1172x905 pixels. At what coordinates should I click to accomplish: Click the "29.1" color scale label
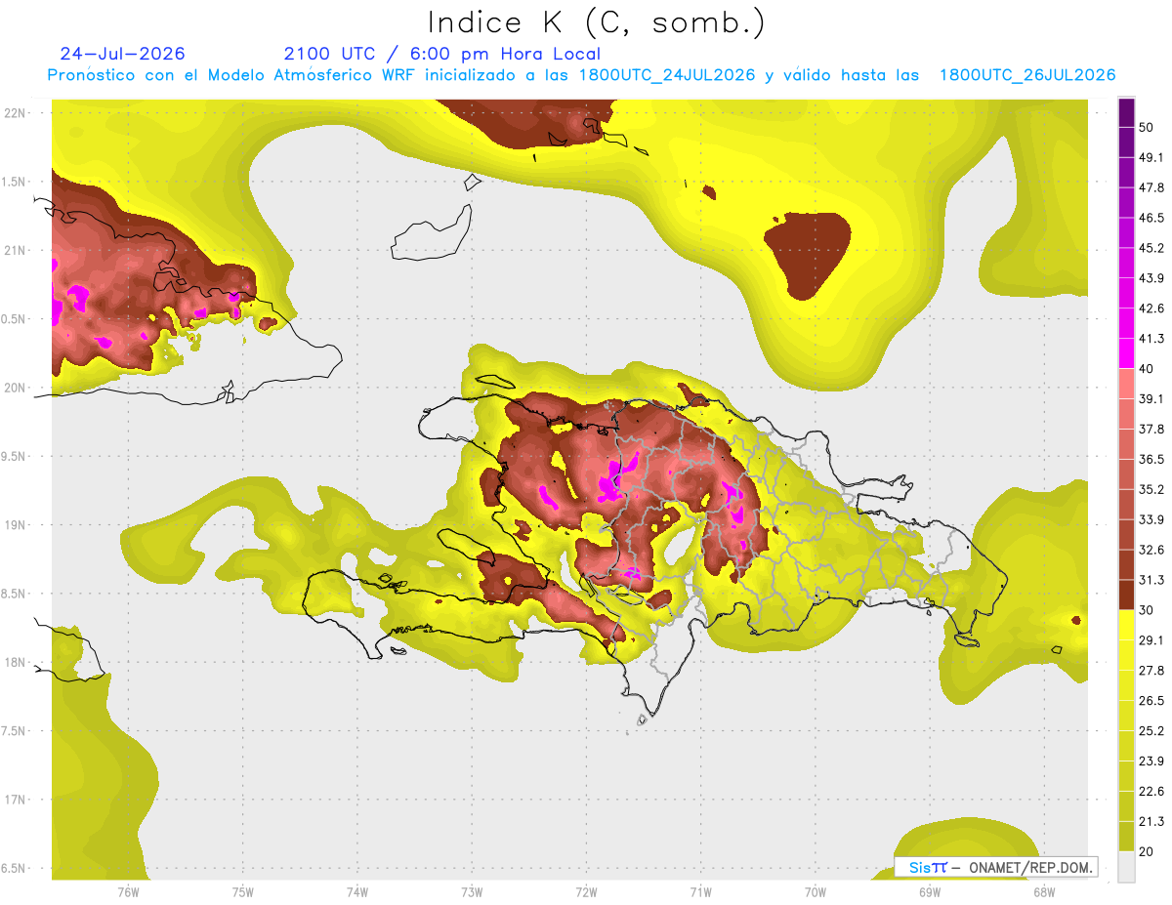(1151, 640)
